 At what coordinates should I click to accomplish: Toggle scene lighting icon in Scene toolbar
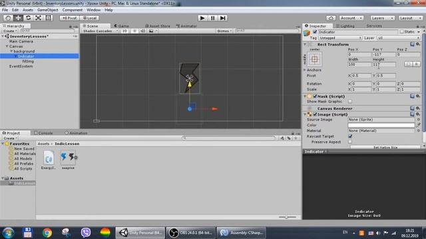click(134, 31)
